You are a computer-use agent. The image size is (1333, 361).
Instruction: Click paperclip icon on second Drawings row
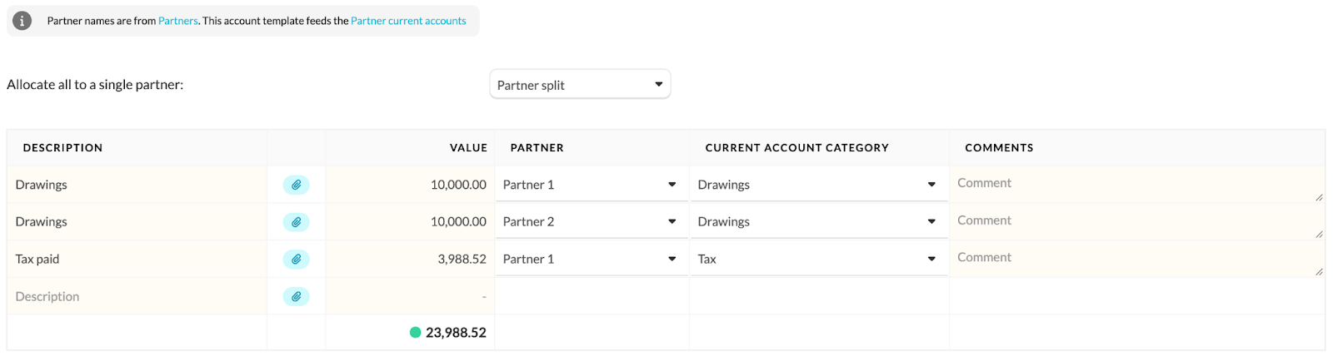pyautogui.click(x=296, y=222)
